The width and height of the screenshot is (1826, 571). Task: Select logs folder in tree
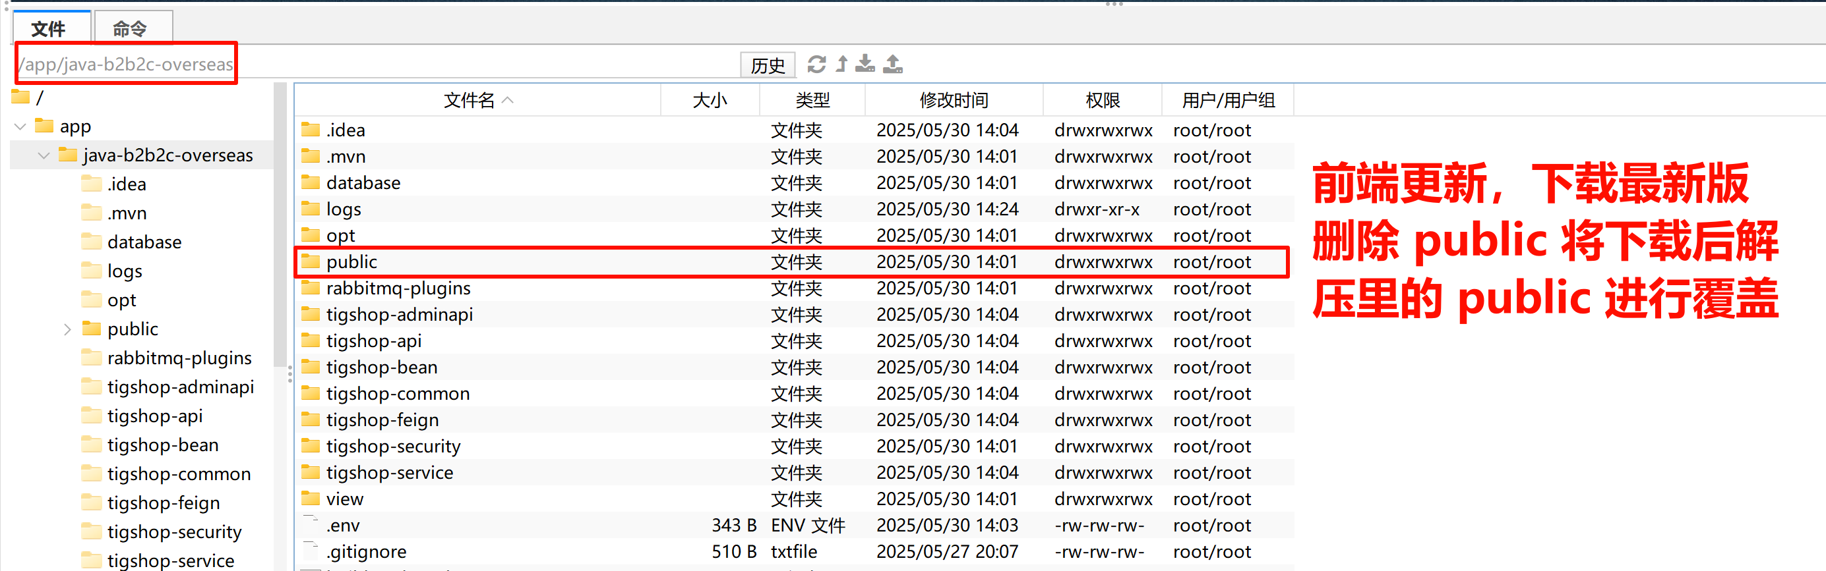tap(112, 271)
